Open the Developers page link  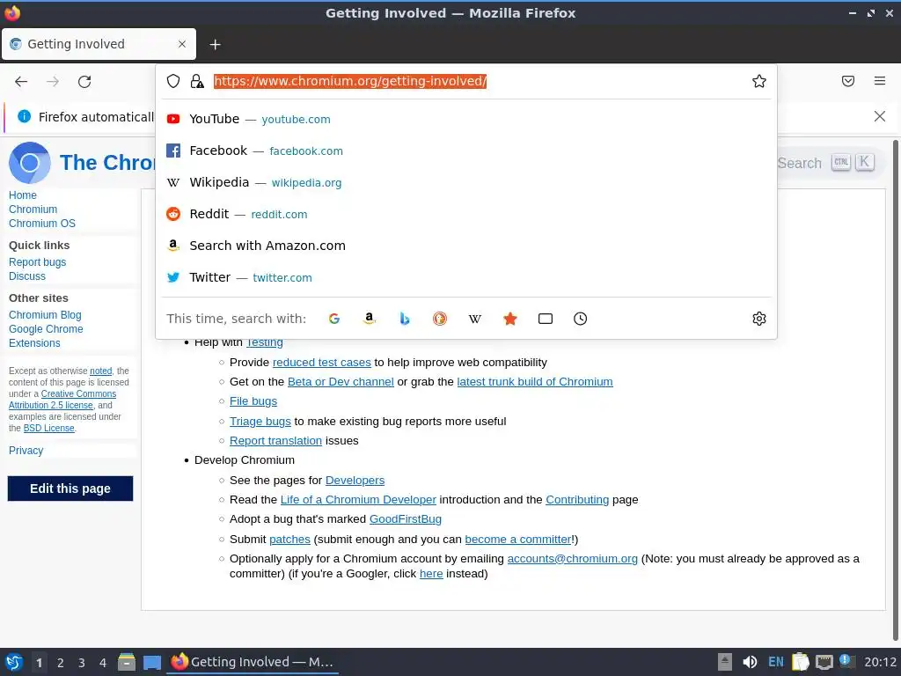(355, 481)
